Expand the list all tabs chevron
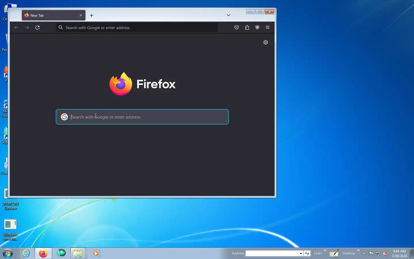The image size is (414, 259). click(229, 15)
